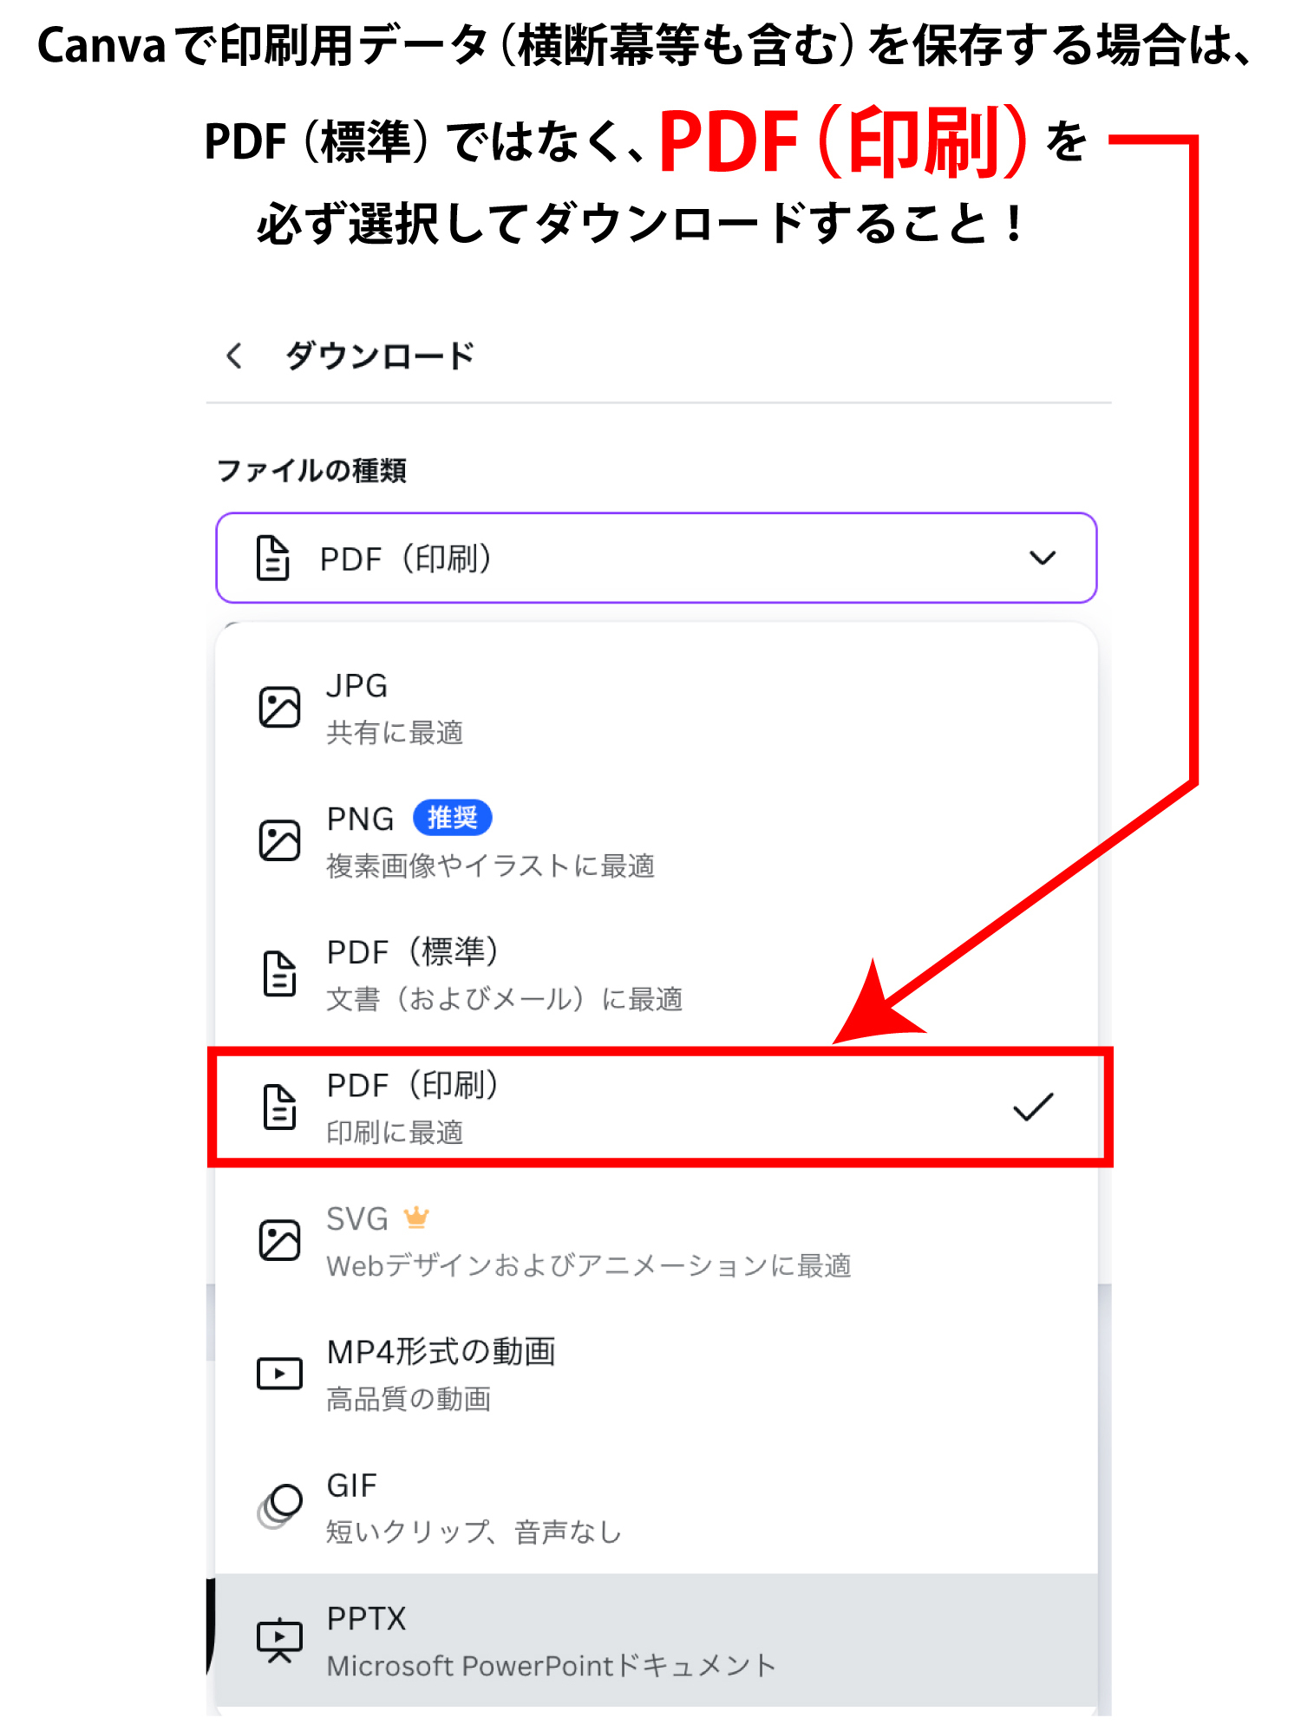The width and height of the screenshot is (1301, 1731).
Task: Click the PDF(印刷) file type combo box
Action: 656,558
